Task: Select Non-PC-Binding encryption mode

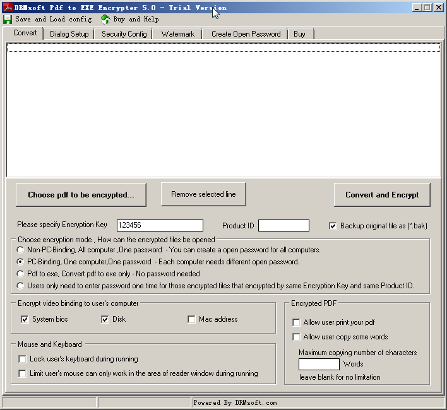Action: click(x=20, y=250)
